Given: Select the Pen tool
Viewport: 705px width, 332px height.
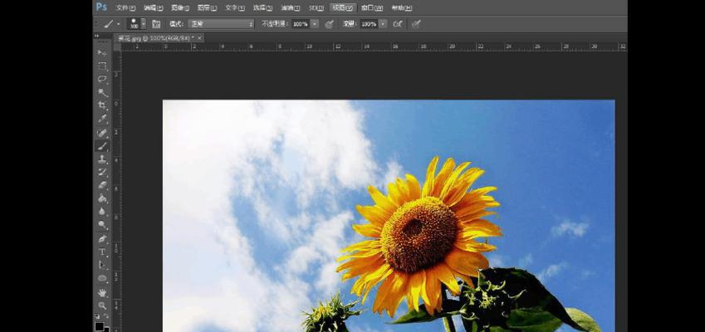Looking at the screenshot, I should coord(102,239).
